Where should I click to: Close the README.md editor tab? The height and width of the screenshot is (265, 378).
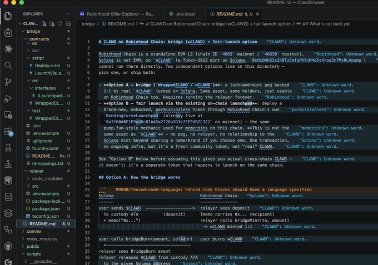(x=257, y=14)
